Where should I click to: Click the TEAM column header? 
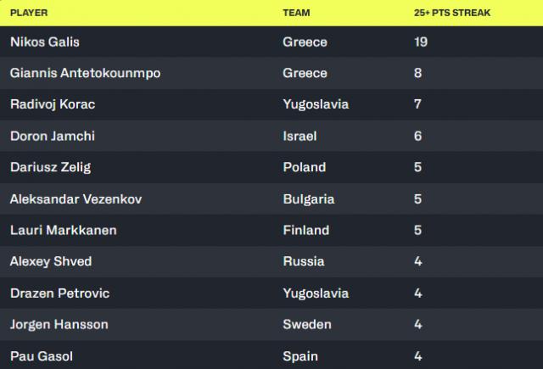296,13
